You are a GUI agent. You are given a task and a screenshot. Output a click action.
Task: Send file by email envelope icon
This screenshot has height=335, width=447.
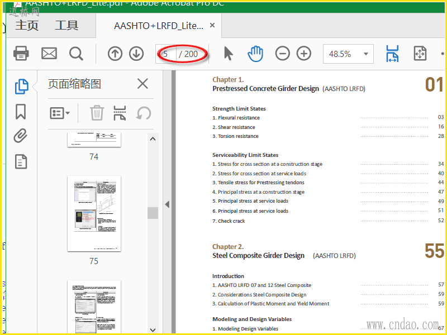pyautogui.click(x=49, y=54)
